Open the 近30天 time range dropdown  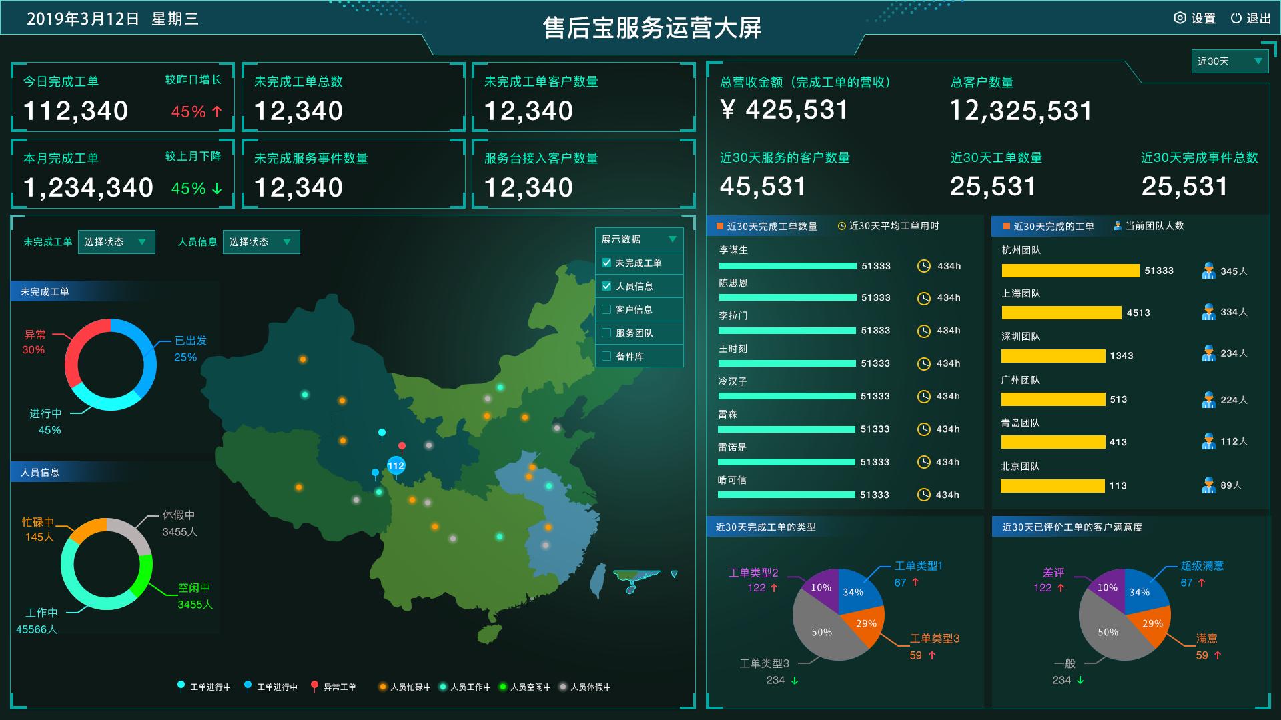coord(1230,61)
